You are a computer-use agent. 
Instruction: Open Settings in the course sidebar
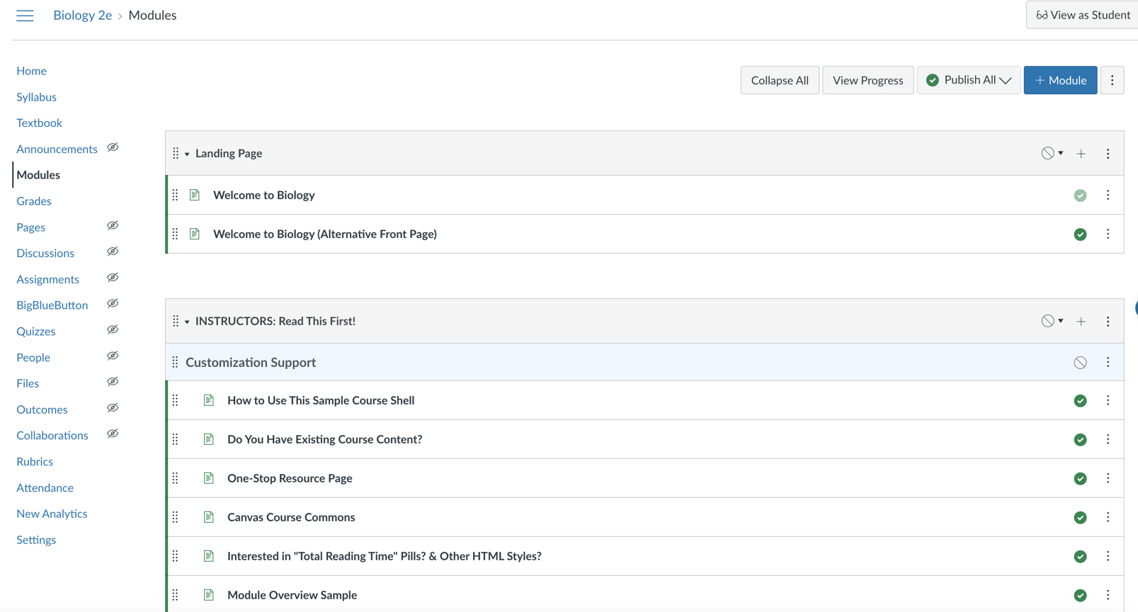[36, 540]
